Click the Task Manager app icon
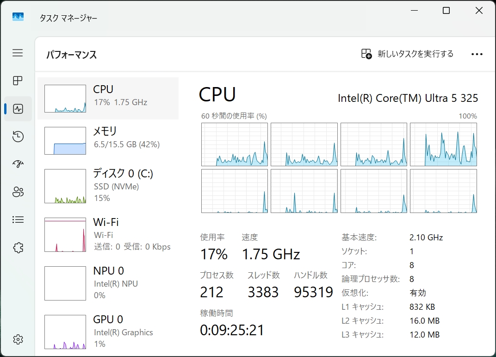 (x=18, y=17)
